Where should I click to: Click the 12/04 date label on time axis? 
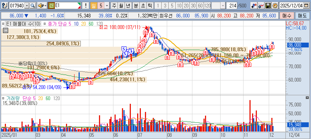[294, 135]
